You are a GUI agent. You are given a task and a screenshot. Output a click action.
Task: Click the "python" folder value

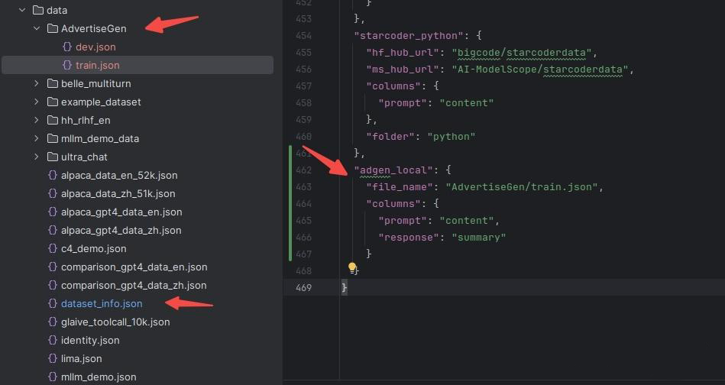[452, 136]
